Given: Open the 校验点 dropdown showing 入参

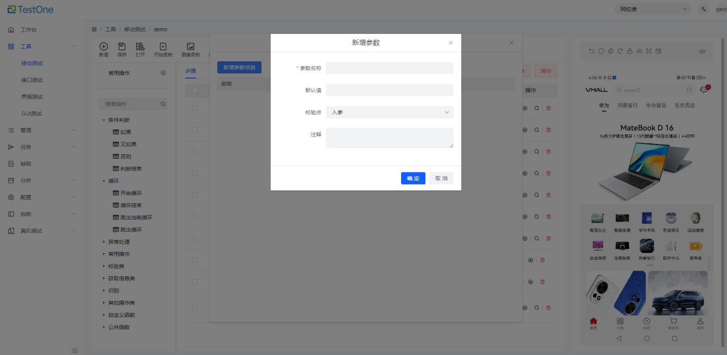Looking at the screenshot, I should pyautogui.click(x=389, y=112).
